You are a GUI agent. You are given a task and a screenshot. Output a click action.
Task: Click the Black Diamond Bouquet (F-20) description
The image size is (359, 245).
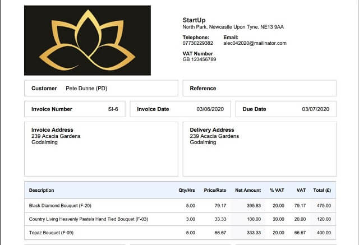(60, 206)
